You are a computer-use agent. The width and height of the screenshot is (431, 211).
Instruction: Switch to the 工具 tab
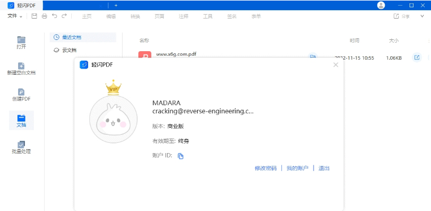point(208,16)
